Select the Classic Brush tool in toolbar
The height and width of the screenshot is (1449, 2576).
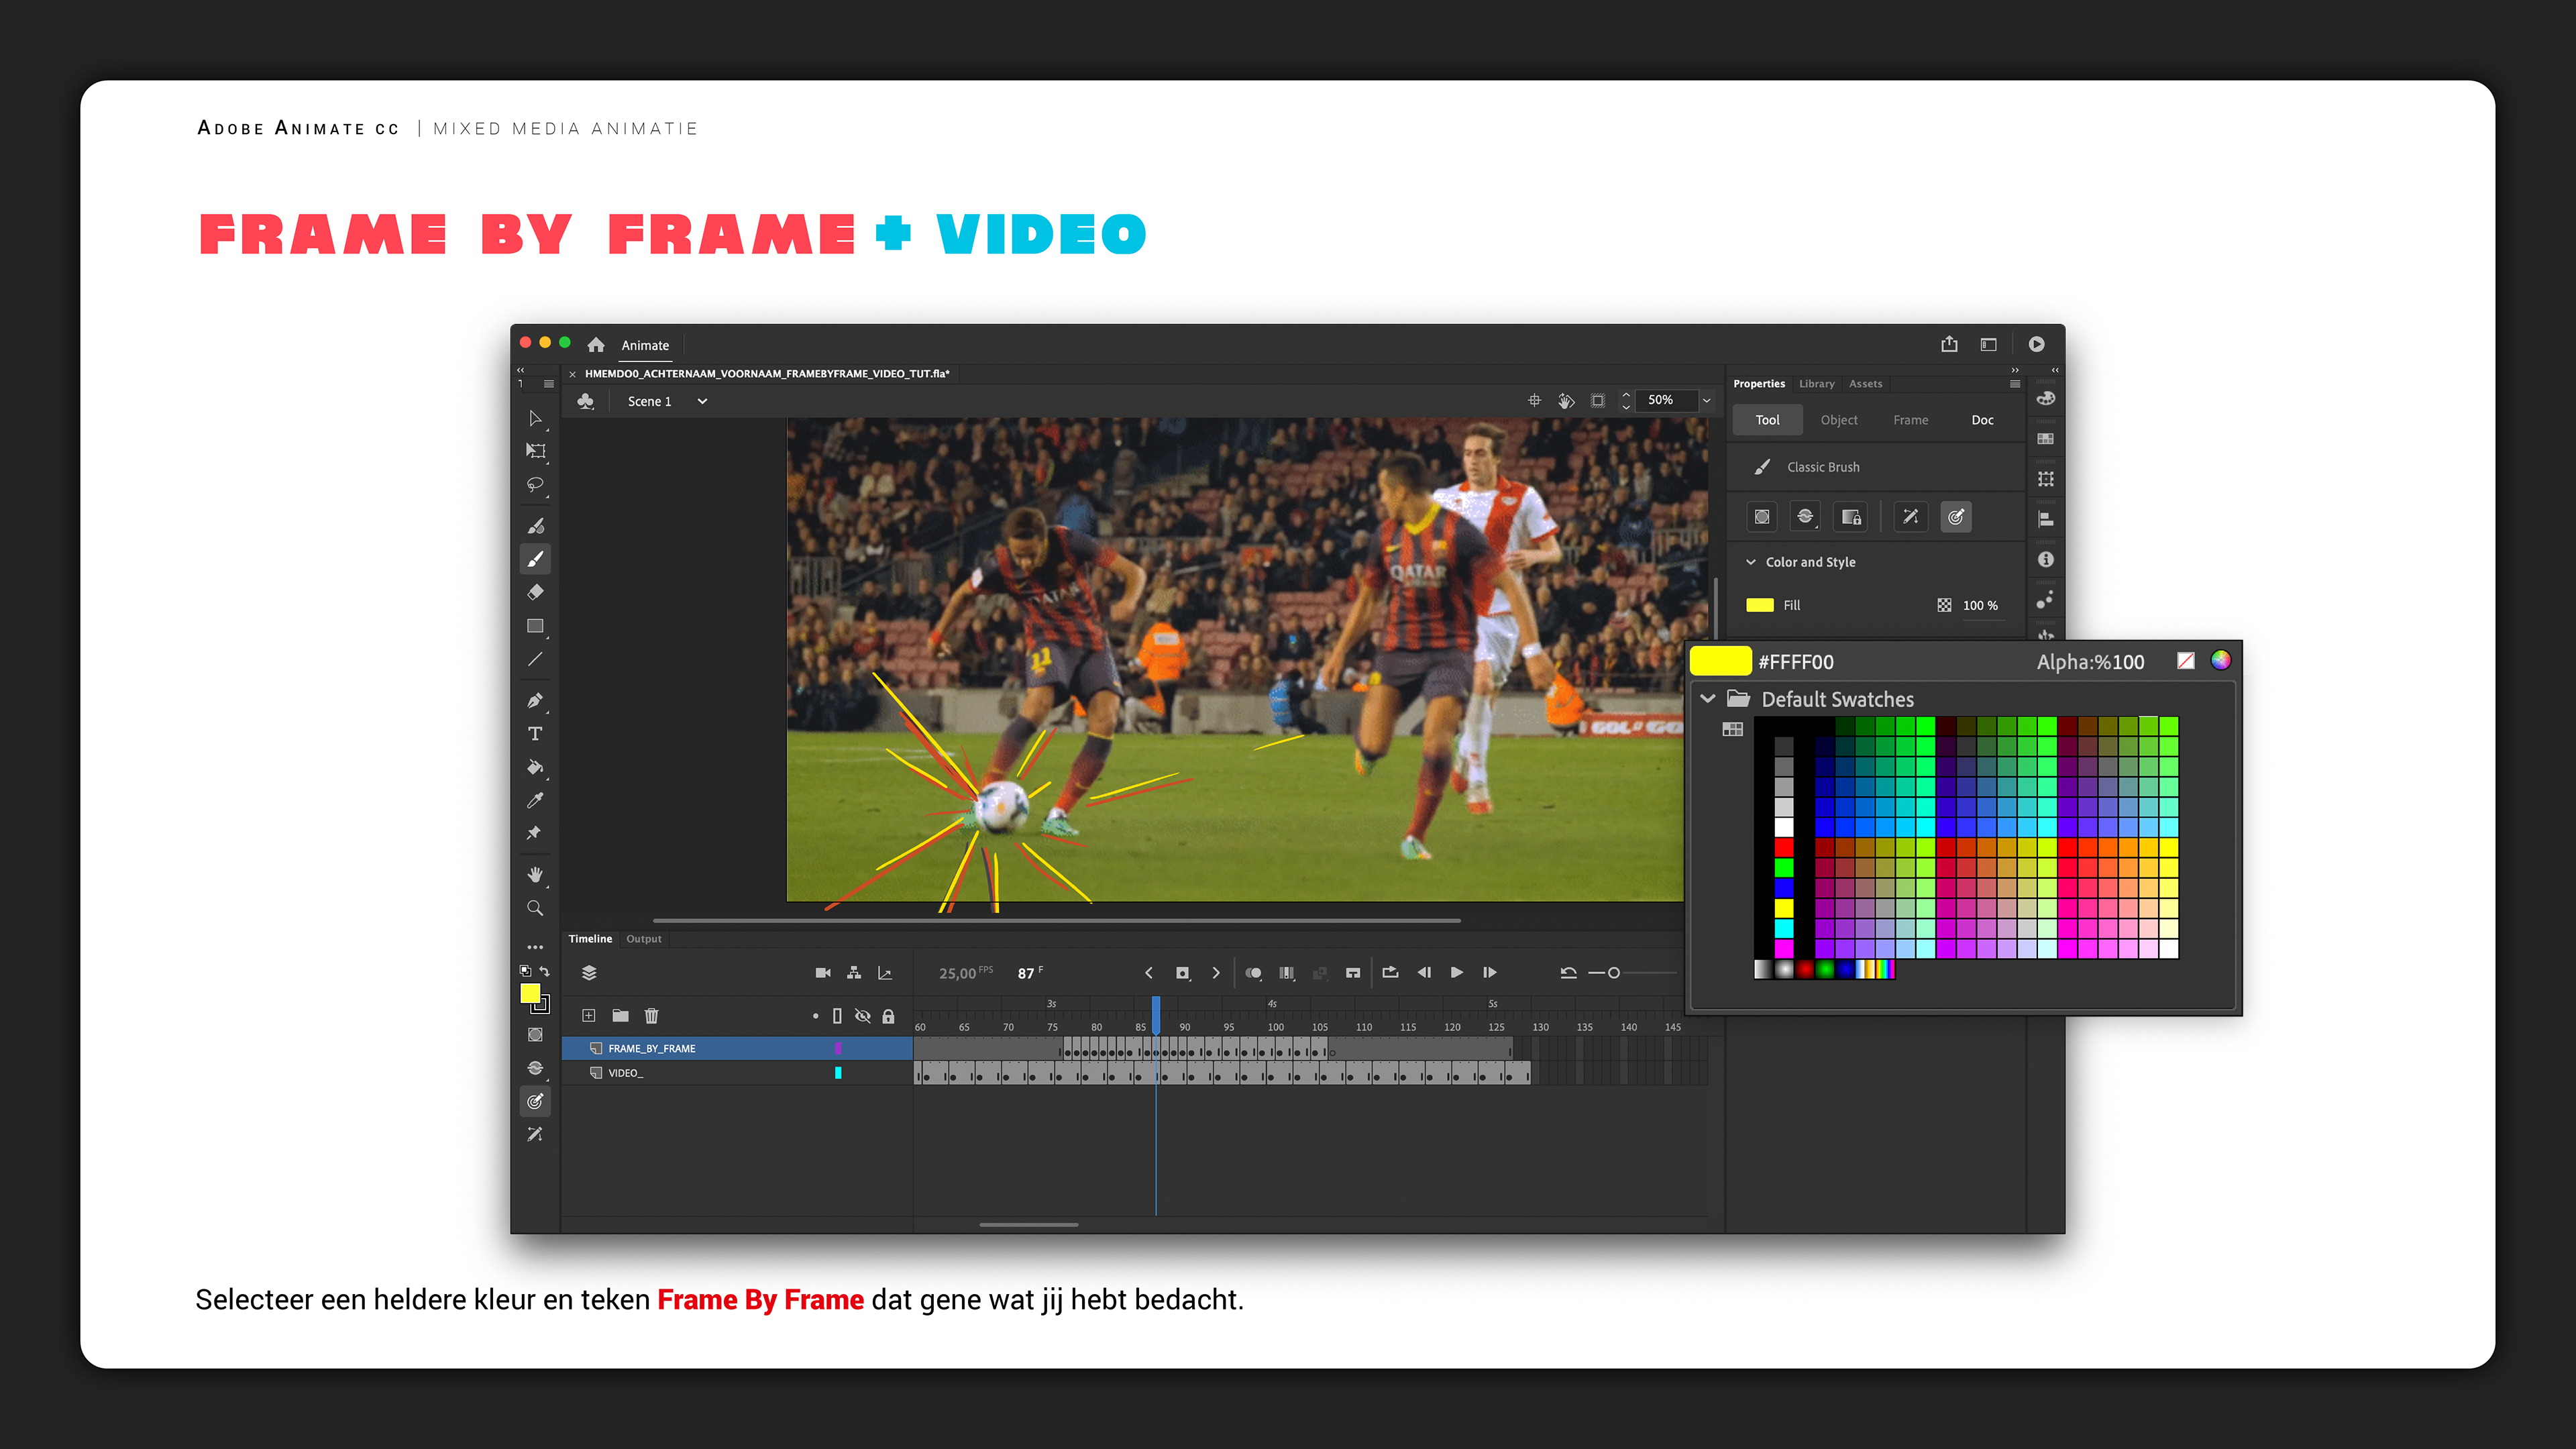pyautogui.click(x=535, y=559)
